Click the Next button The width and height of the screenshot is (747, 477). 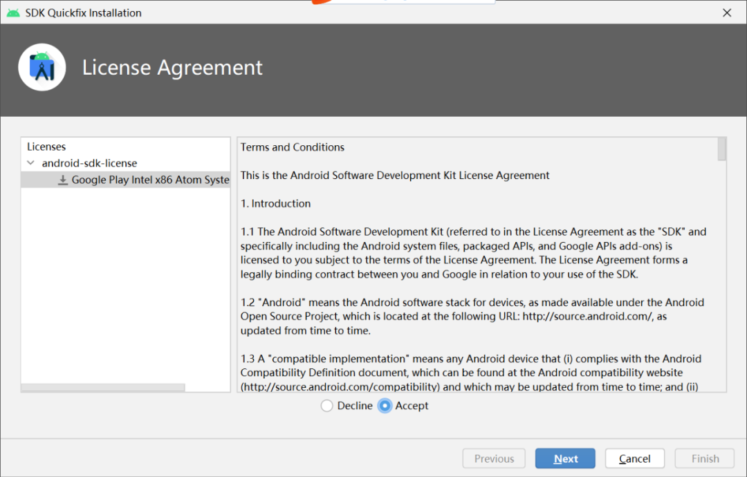click(x=565, y=458)
